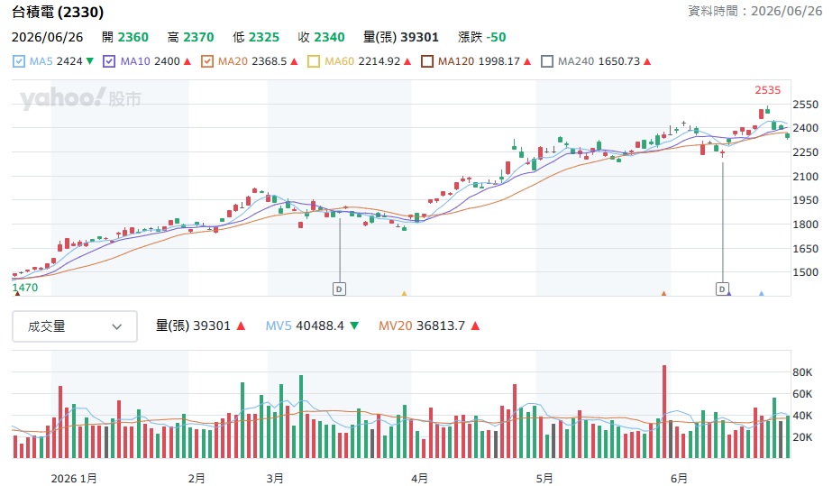Click the 3月 time axis label

click(x=275, y=479)
